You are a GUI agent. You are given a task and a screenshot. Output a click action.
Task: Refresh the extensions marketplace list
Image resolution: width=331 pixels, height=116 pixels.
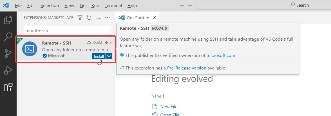(89, 18)
